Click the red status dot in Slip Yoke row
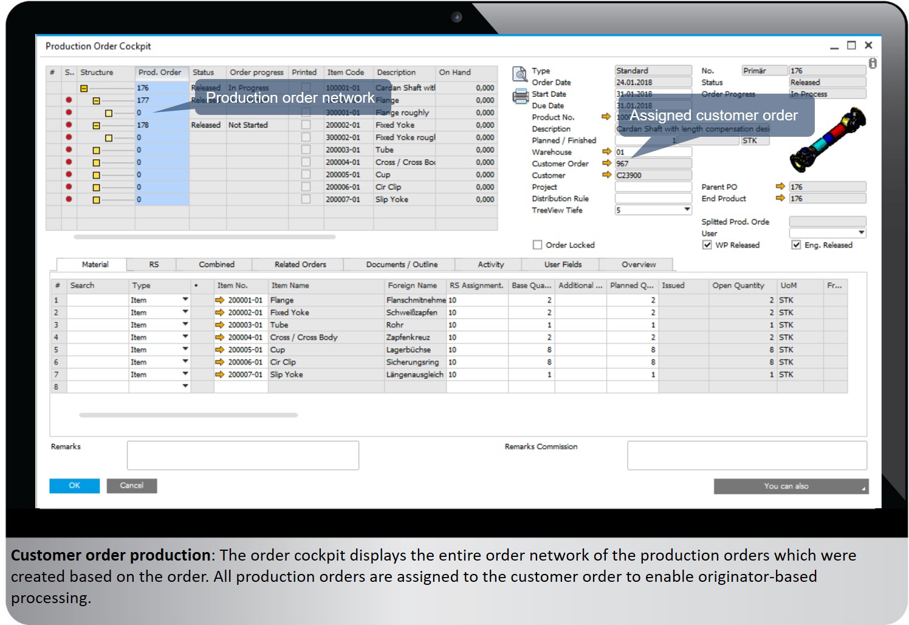Image resolution: width=909 pixels, height=625 pixels. point(69,199)
